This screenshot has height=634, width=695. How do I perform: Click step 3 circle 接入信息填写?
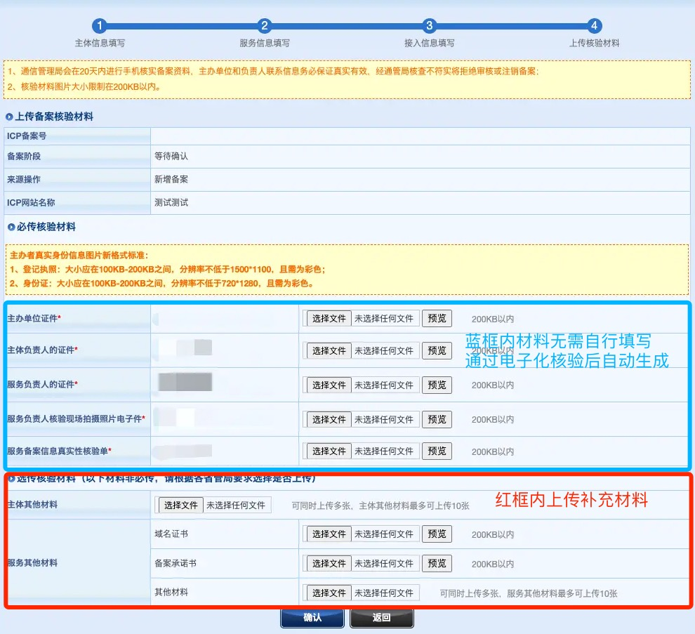point(429,26)
